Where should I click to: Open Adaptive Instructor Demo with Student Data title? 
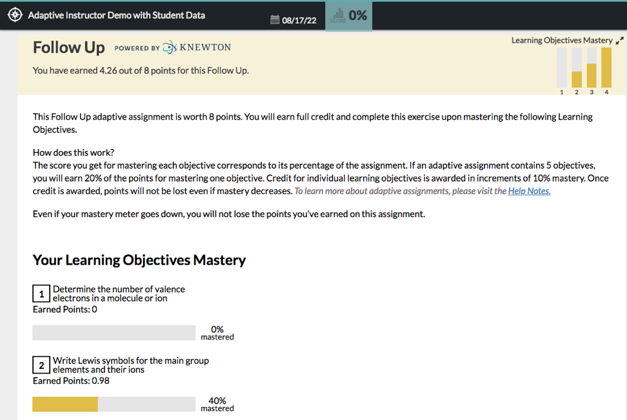pos(116,15)
